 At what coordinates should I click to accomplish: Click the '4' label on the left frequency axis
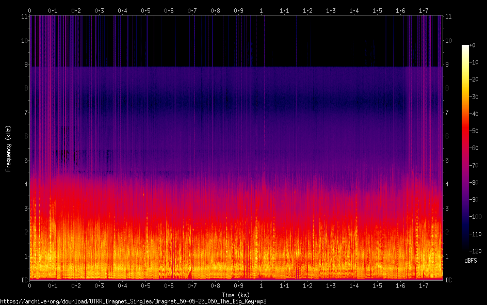tap(24, 184)
